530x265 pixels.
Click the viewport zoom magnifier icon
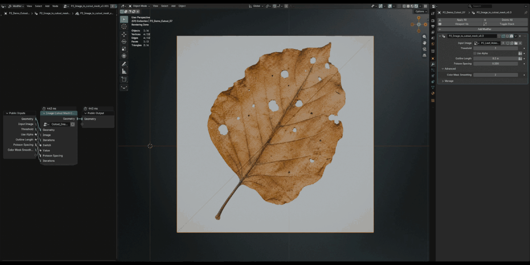tap(424, 37)
